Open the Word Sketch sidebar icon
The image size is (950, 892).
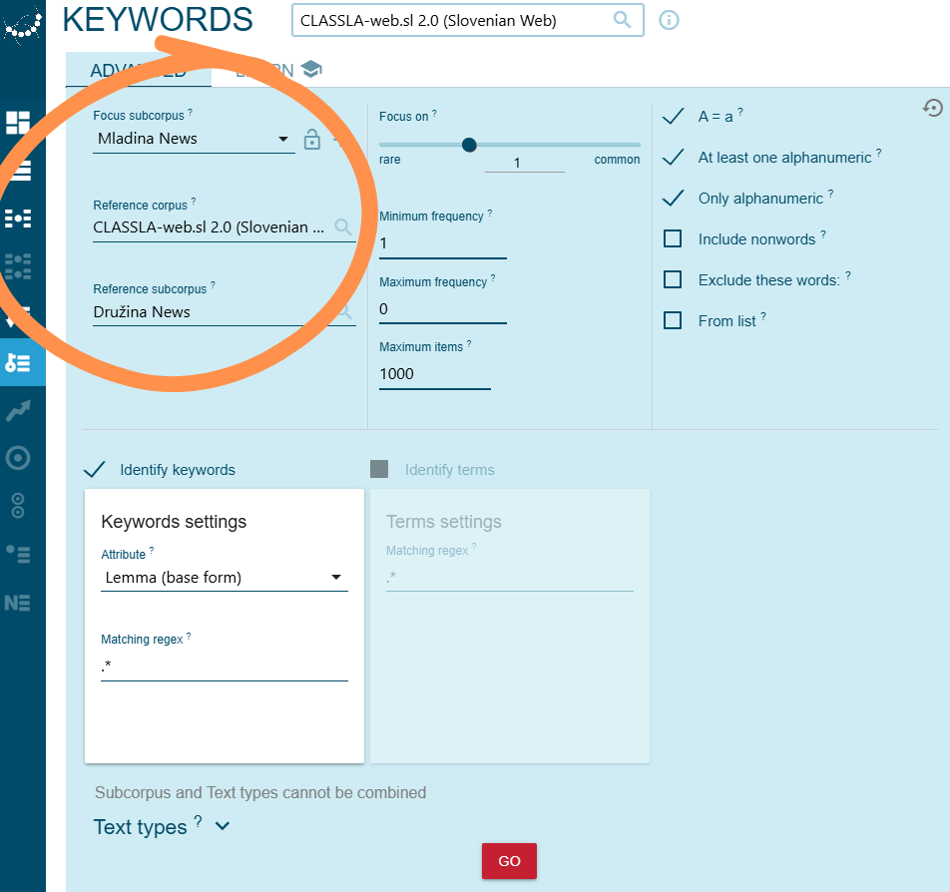pyautogui.click(x=18, y=219)
